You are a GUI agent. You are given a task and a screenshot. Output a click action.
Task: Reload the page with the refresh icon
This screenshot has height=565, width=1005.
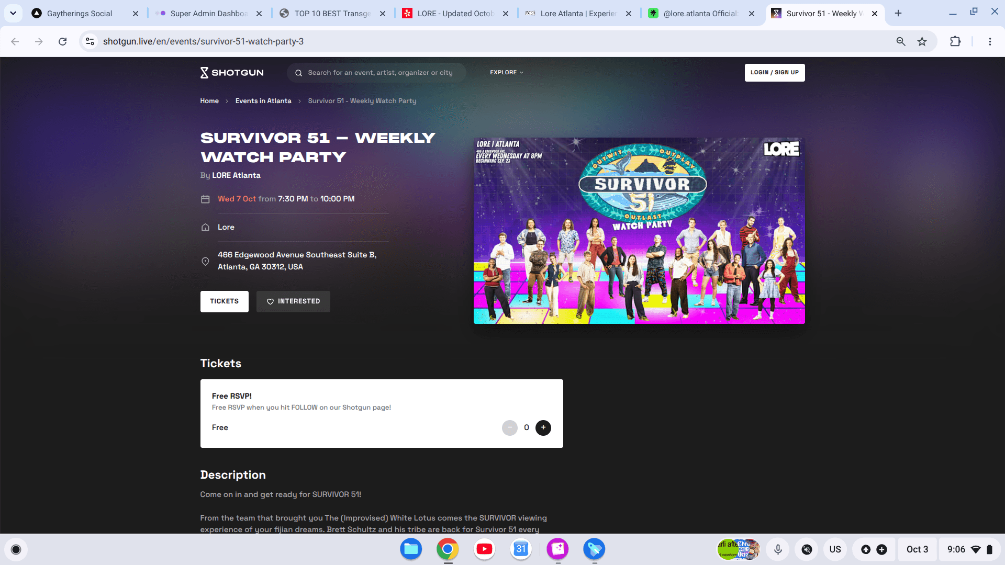tap(62, 41)
